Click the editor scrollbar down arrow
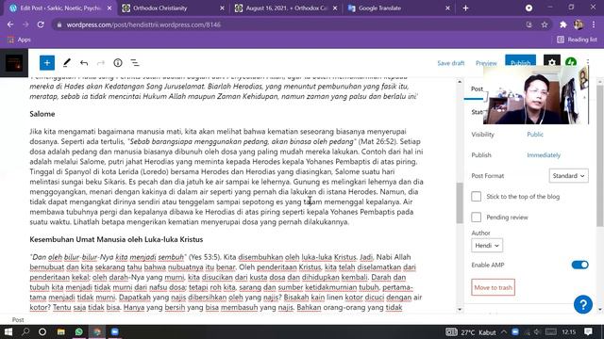The image size is (604, 339). (460, 310)
